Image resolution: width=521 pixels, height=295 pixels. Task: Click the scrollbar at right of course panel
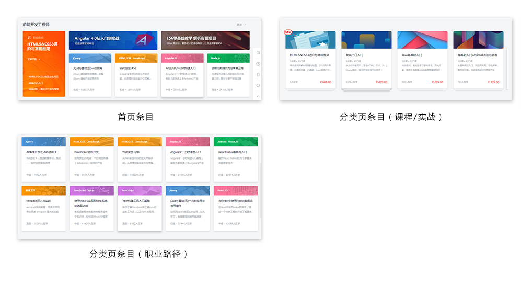click(x=507, y=69)
